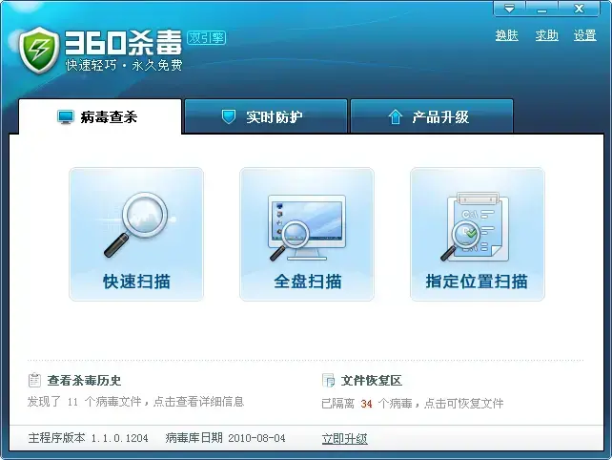The width and height of the screenshot is (612, 460).
Task: Click the 双引擎 dual-engine badge
Action: coord(207,37)
